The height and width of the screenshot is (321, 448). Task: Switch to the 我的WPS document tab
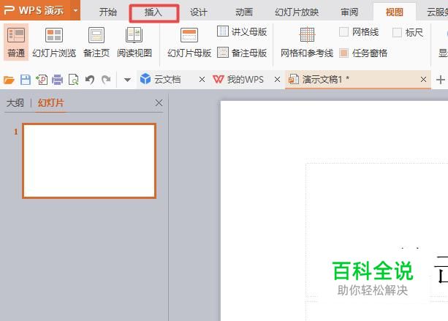[x=246, y=79]
